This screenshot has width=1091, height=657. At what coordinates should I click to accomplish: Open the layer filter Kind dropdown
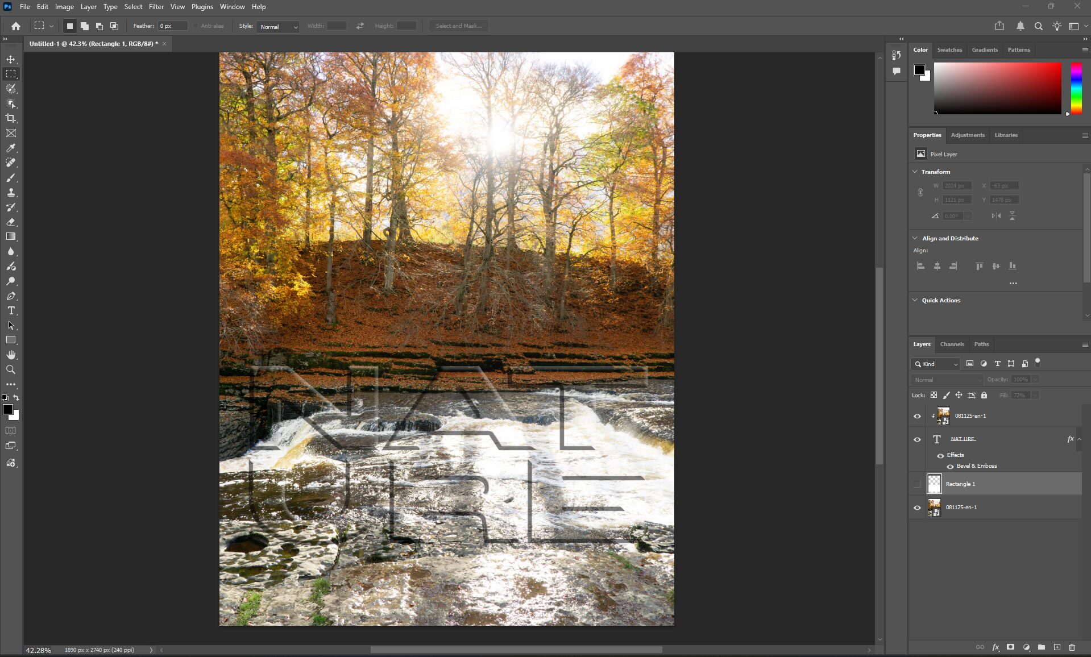(x=935, y=364)
